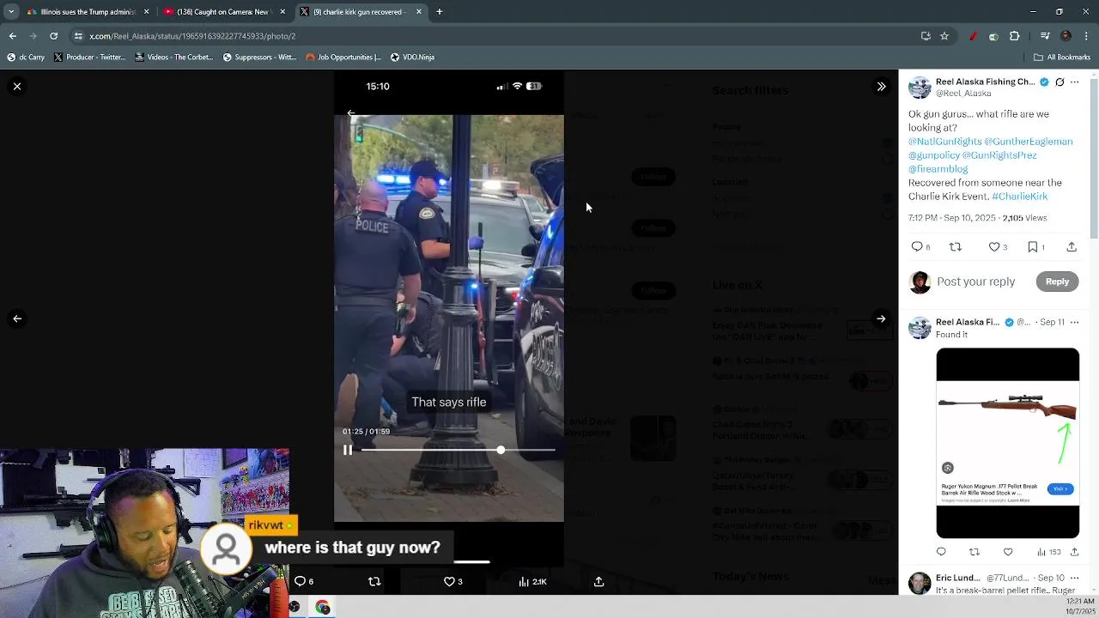Screen dimensions: 1099x618
Task: Go back in browser history
Action: click(x=12, y=36)
